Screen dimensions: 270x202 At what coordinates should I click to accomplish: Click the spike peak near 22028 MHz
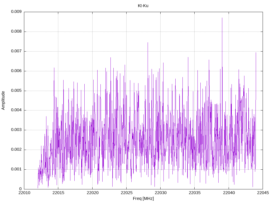(148, 43)
